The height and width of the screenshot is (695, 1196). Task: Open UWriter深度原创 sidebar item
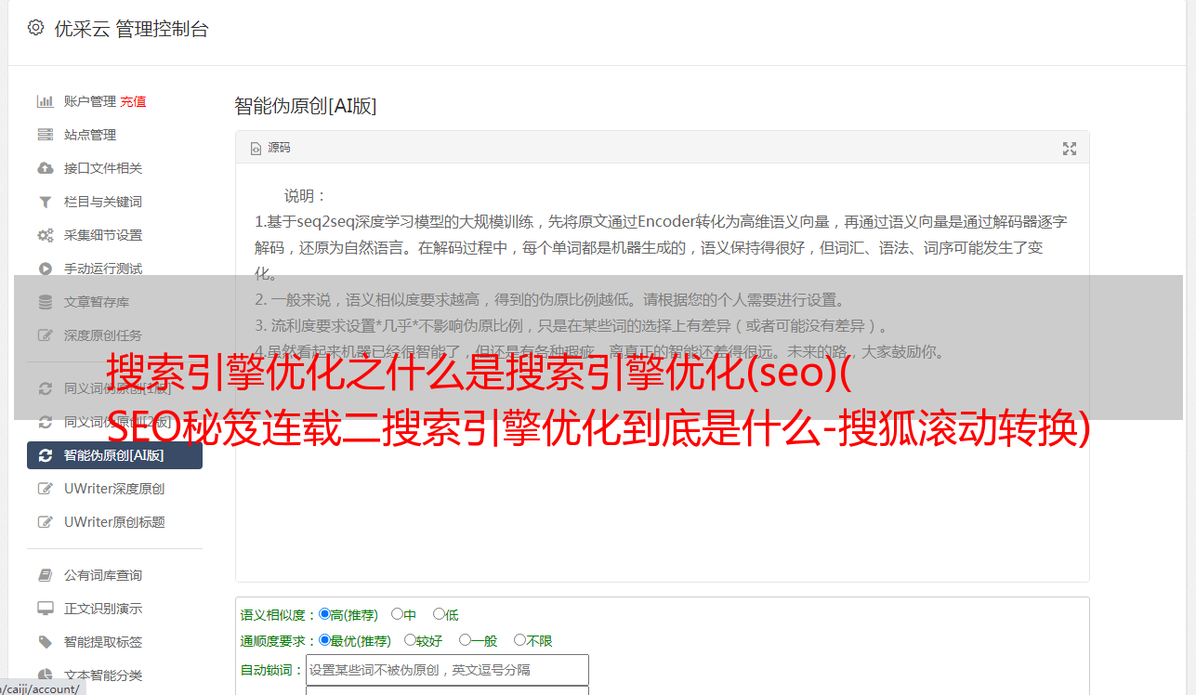[x=115, y=489]
